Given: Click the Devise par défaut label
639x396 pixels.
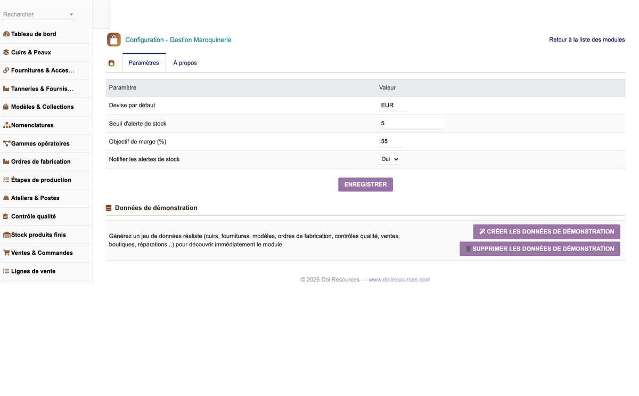Looking at the screenshot, I should (132, 106).
